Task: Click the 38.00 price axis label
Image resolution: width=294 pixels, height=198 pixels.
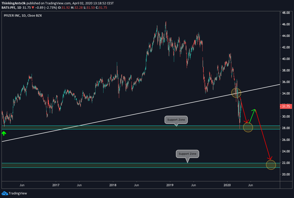Action: click(x=286, y=70)
